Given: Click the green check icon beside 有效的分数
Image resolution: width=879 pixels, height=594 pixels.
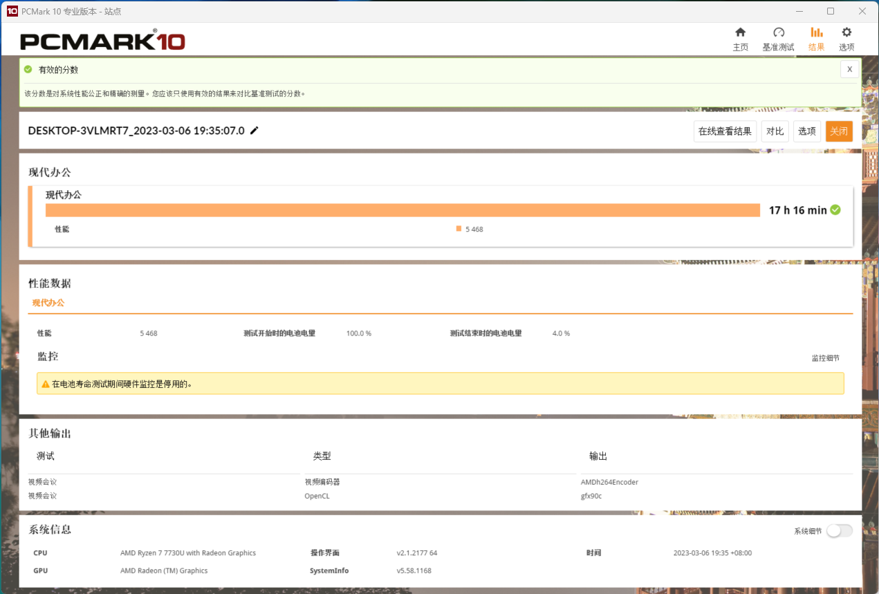Looking at the screenshot, I should (28, 70).
